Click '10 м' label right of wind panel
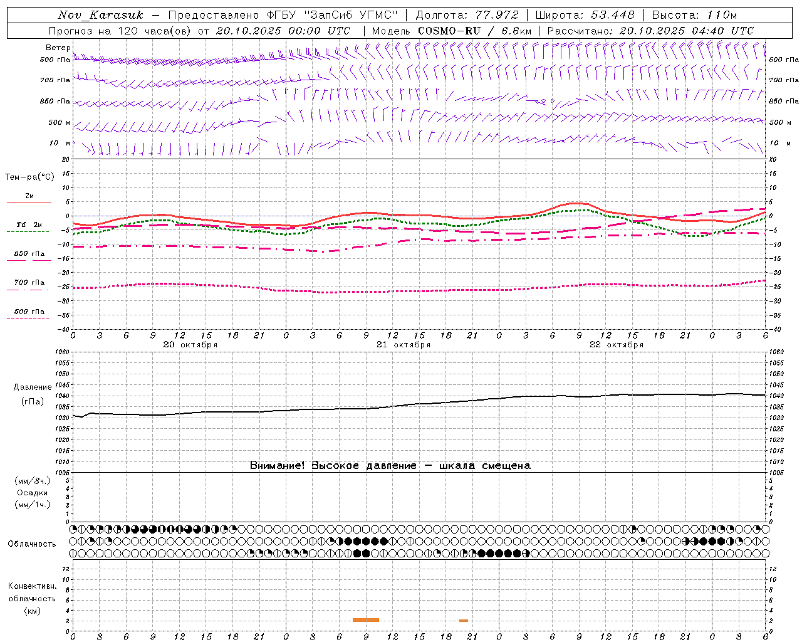Viewport: 802px width, 642px height. tap(781, 143)
